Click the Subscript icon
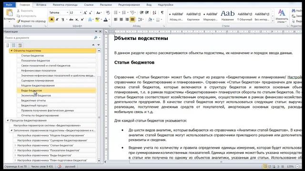305x171 pixels. tap(77, 19)
